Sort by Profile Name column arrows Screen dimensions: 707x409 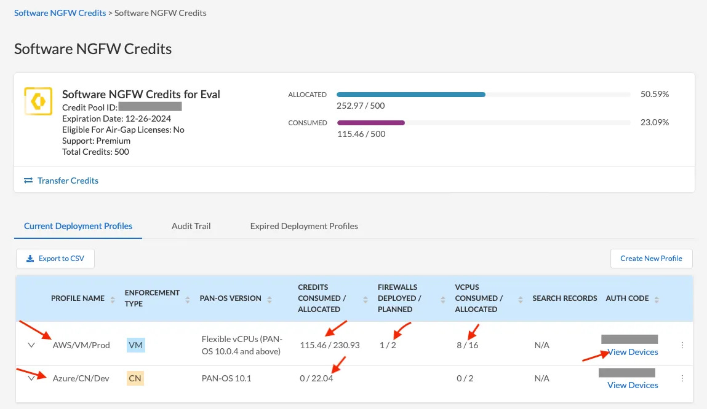113,300
